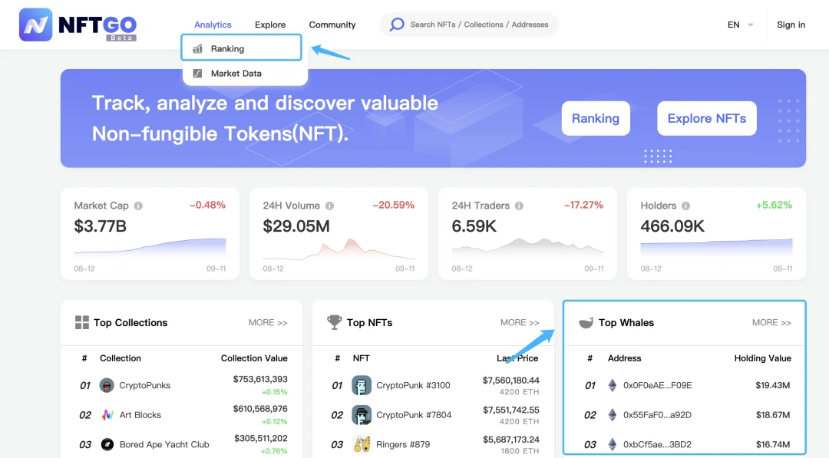The image size is (829, 458).
Task: Open the EN language dropdown
Action: tap(740, 25)
